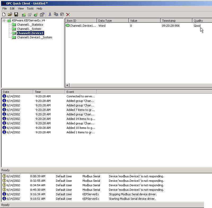
Task: Open the Properties toolbar icon
Action: [42, 14]
